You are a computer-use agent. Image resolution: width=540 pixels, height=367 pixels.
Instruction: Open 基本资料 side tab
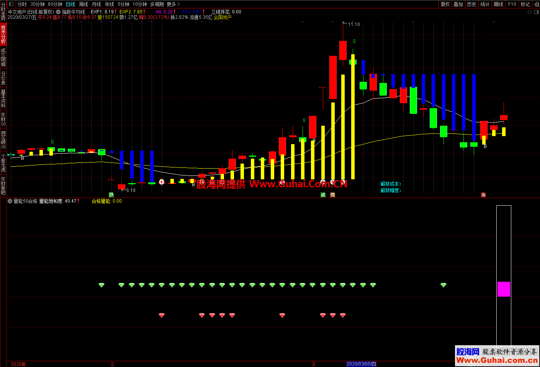(x=3, y=99)
